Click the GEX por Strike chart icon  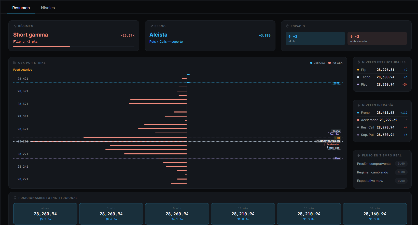click(15, 63)
